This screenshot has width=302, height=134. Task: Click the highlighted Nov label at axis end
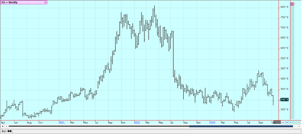point(274,122)
